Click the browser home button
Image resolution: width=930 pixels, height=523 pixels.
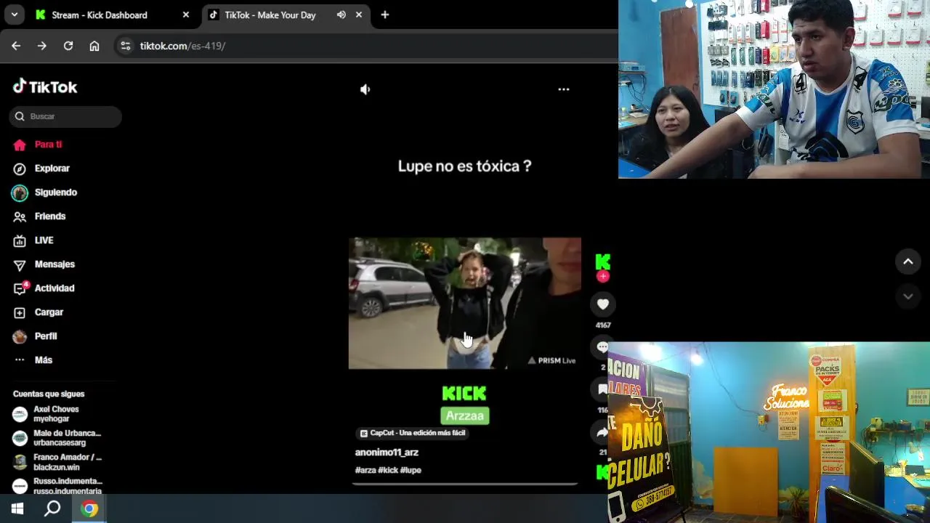point(94,46)
